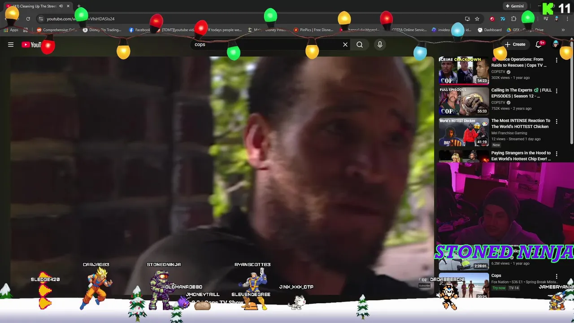Open the YouTube notifications bell
Screen dimensions: 574x323
click(539, 44)
